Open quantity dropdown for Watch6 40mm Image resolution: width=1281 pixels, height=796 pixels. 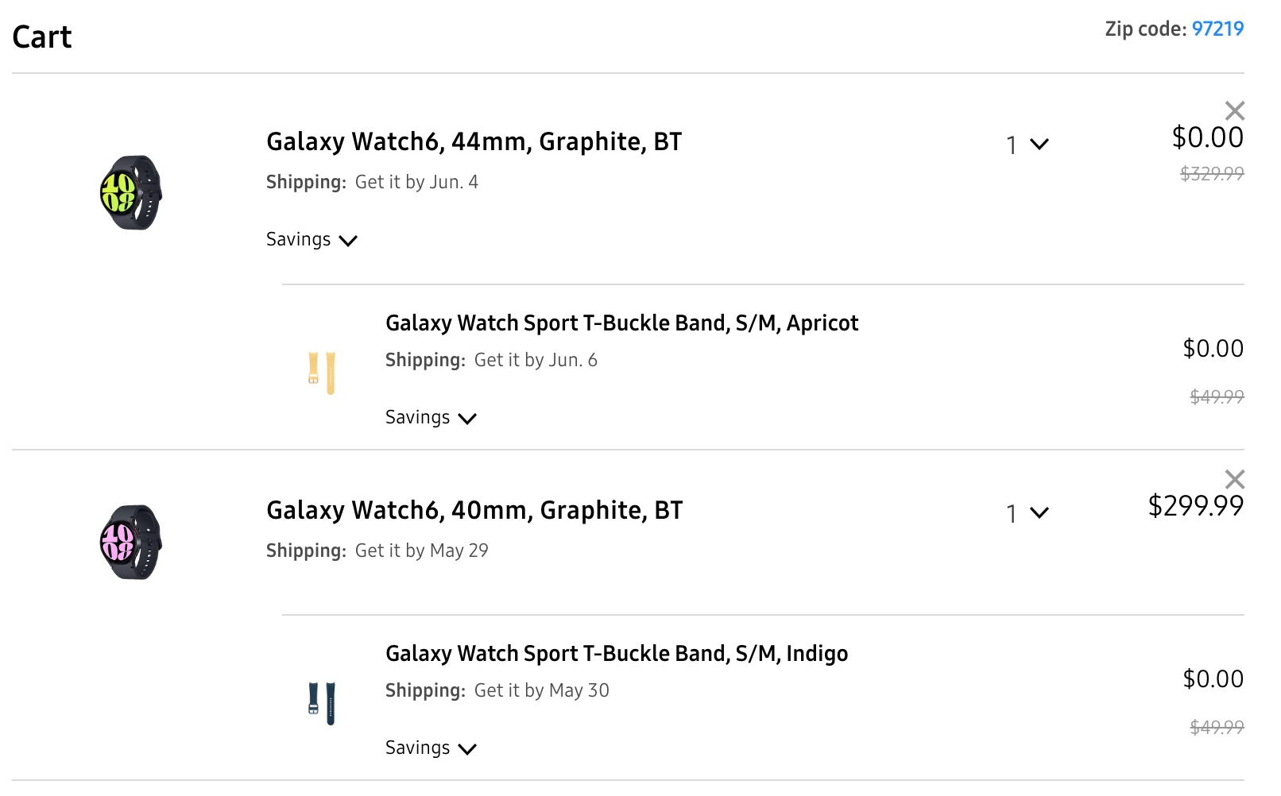click(x=1027, y=513)
